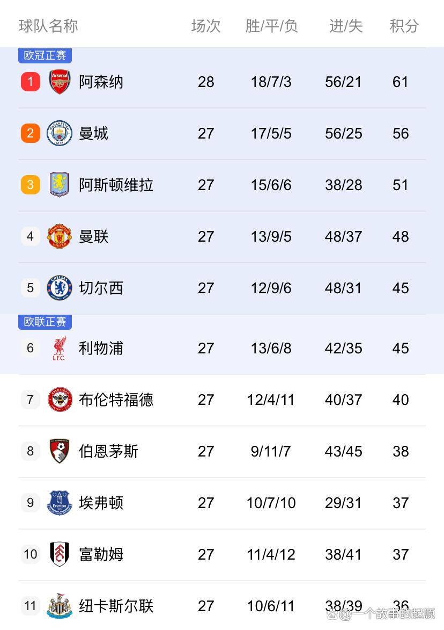Tap the 进/失 column header

coord(346,26)
